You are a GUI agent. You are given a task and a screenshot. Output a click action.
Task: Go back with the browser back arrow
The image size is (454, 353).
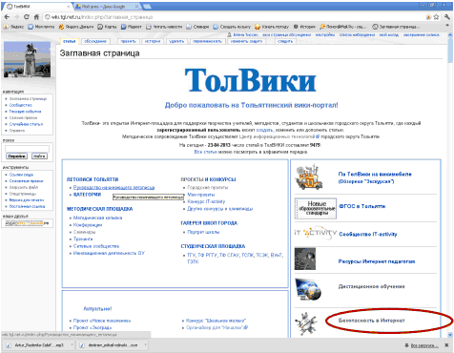pyautogui.click(x=7, y=17)
